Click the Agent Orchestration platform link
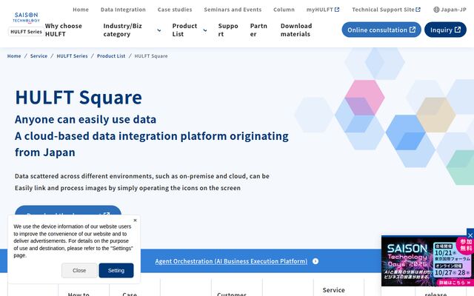The width and height of the screenshot is (474, 296). coord(231,261)
